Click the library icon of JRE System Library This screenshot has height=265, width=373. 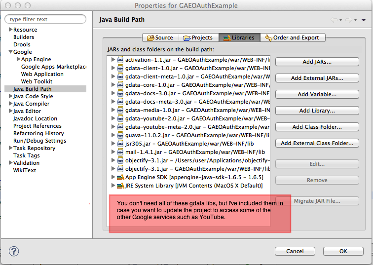(x=120, y=186)
